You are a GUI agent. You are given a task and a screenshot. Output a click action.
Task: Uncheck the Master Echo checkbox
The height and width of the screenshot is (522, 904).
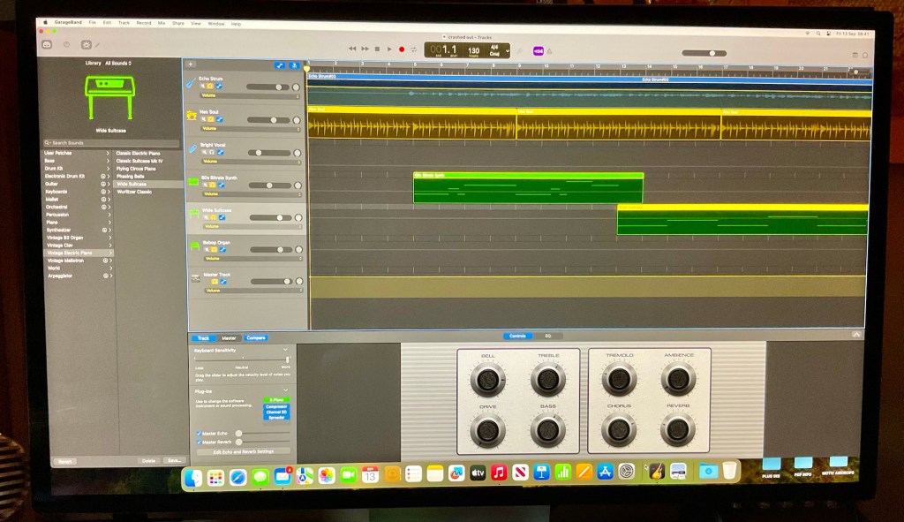tap(198, 433)
